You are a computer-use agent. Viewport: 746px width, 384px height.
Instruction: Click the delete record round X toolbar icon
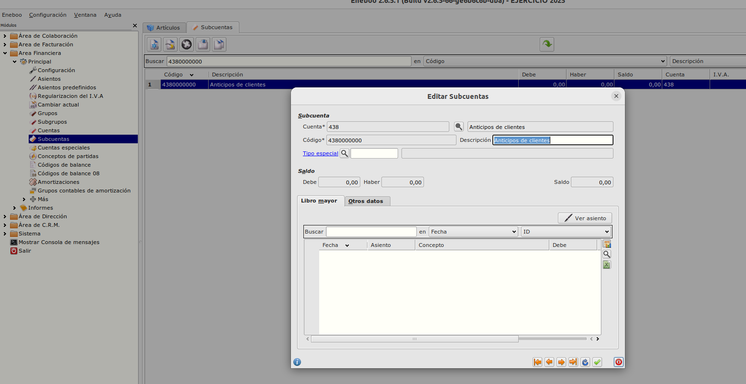187,44
